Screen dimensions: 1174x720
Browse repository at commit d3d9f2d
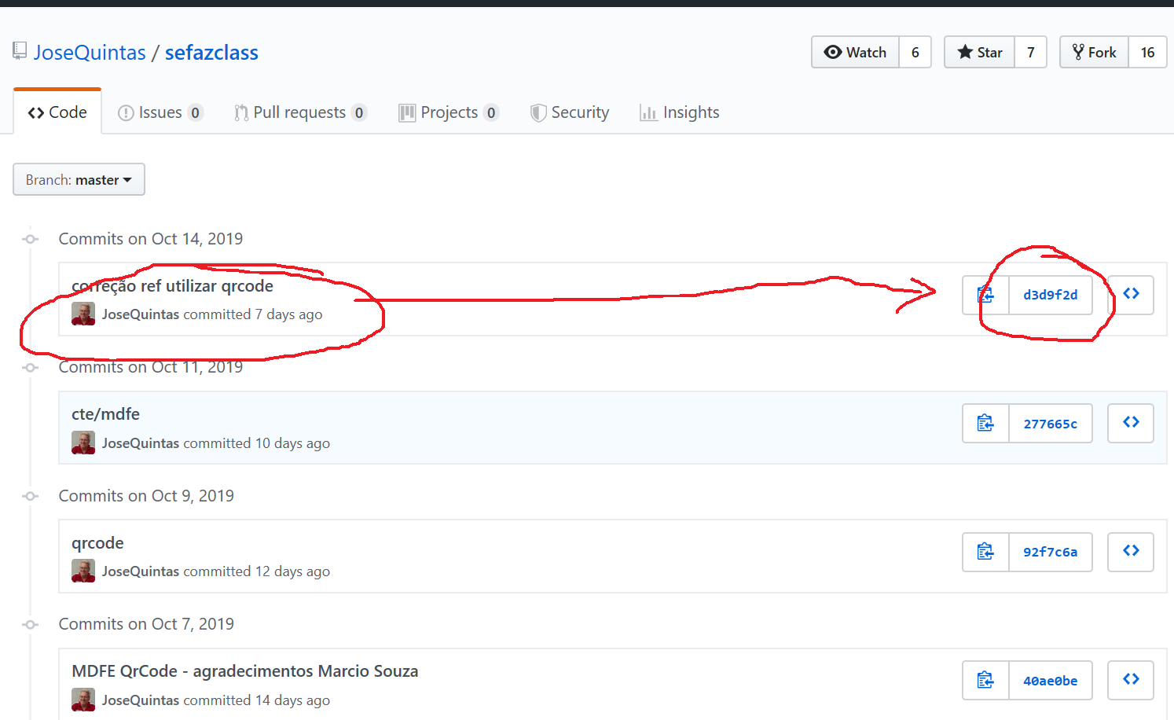(1131, 295)
